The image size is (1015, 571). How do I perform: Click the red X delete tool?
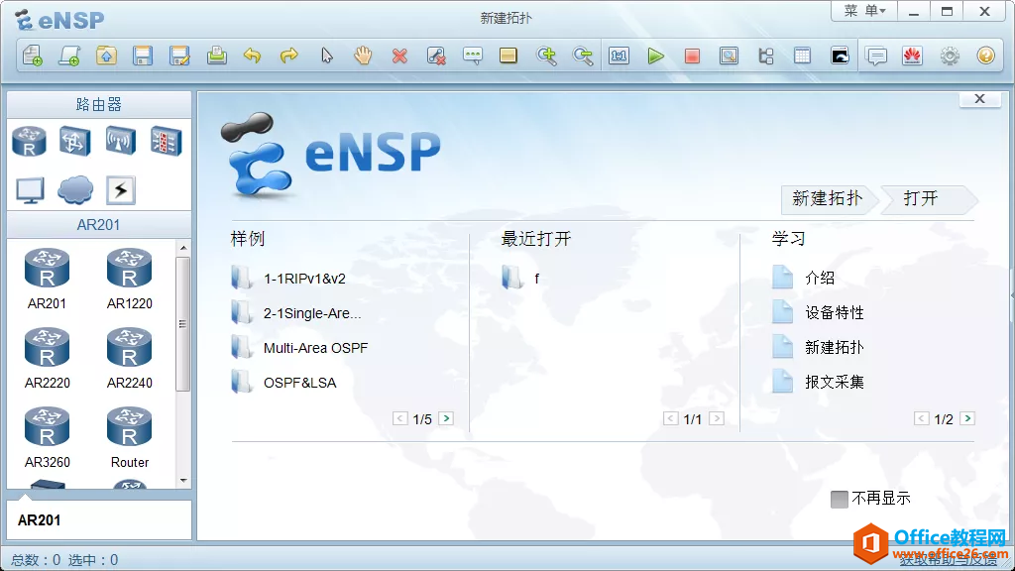399,56
